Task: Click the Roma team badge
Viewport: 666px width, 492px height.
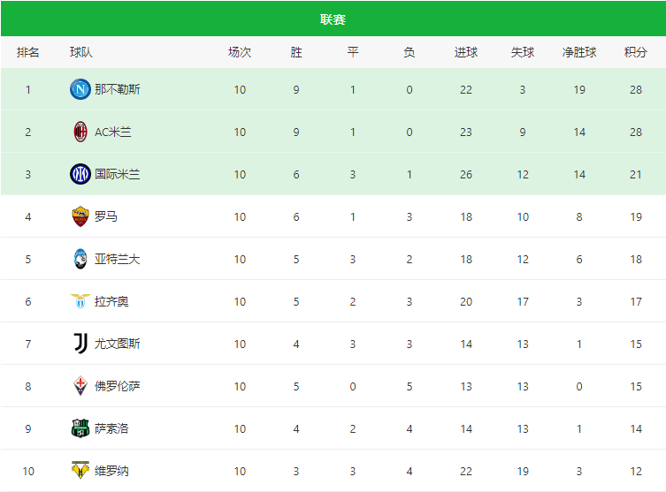Action: [80, 216]
